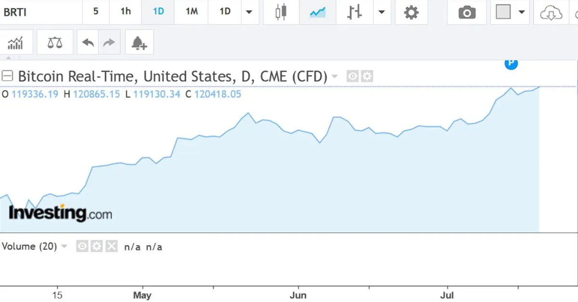Click the Bitcoin Real-Time chart title
Screen dimensions: 578x302
click(x=172, y=76)
